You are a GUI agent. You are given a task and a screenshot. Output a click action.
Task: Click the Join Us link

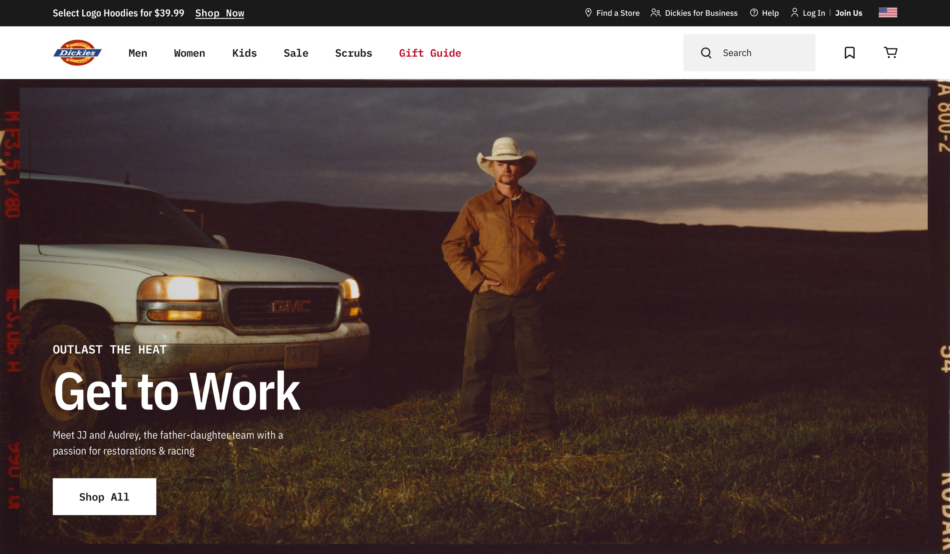tap(848, 13)
